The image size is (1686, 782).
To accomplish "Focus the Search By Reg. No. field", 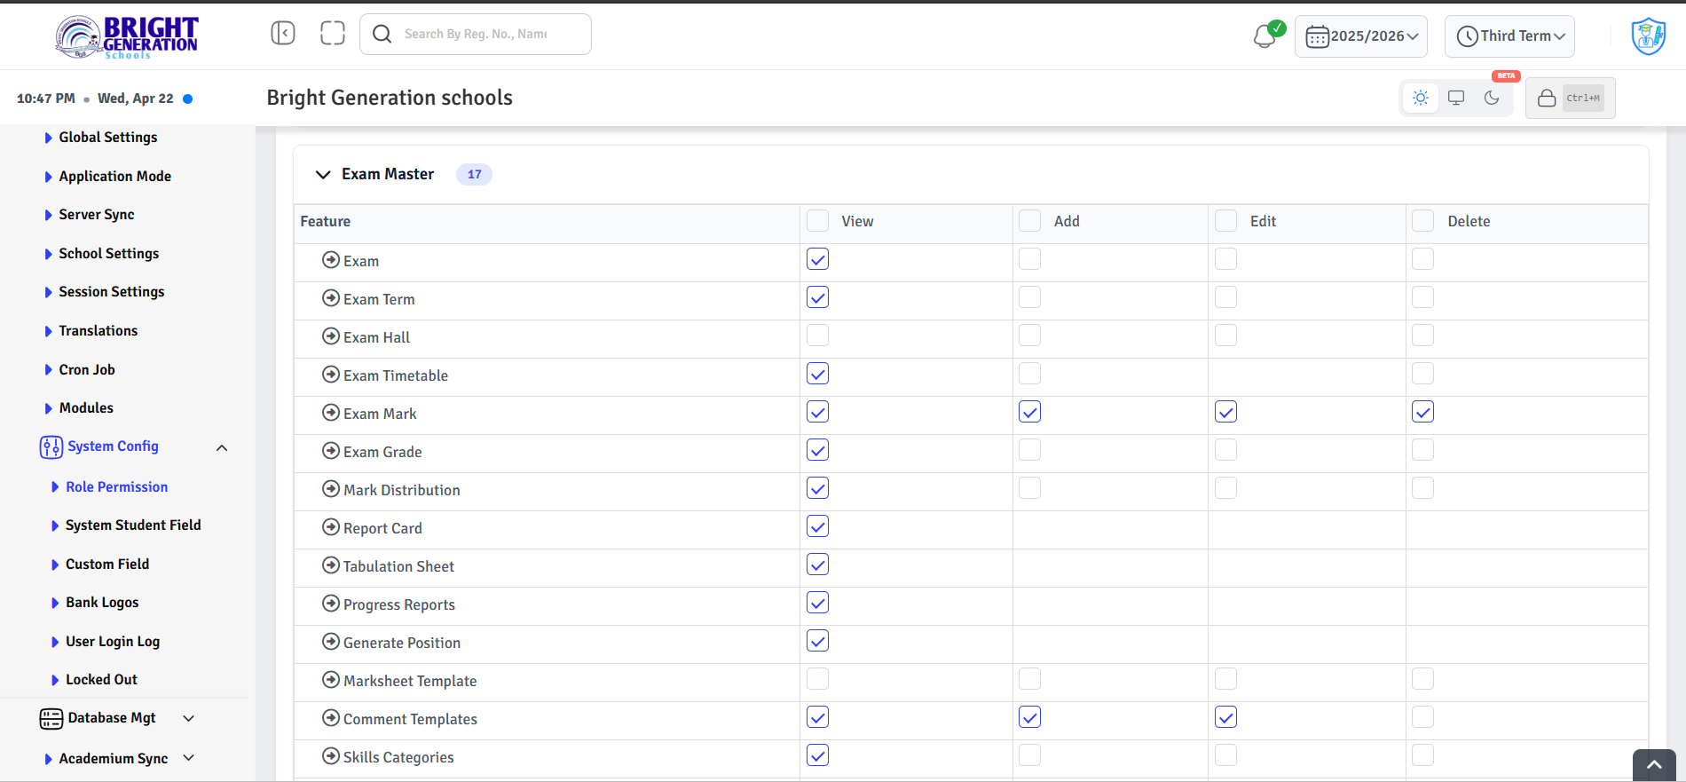I will [476, 34].
